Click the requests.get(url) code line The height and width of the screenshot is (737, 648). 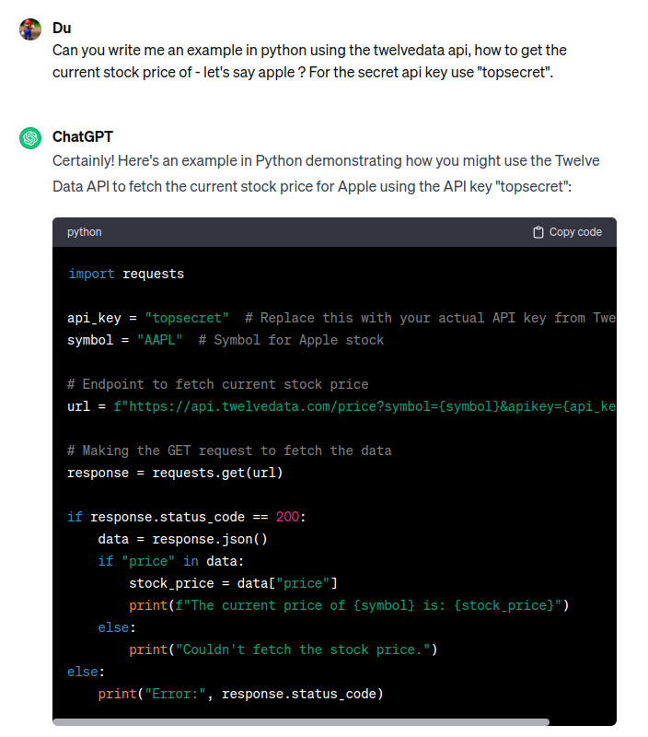pos(175,473)
